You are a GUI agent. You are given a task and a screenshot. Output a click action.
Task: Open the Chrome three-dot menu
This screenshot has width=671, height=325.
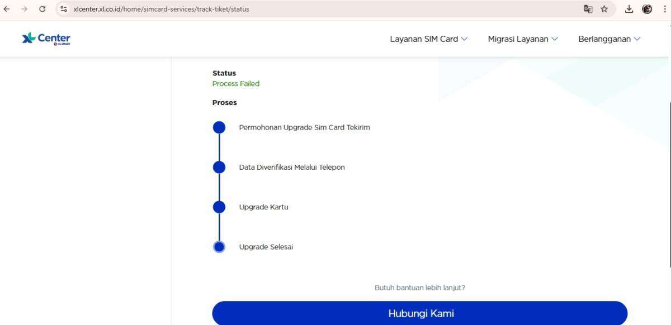click(x=664, y=9)
